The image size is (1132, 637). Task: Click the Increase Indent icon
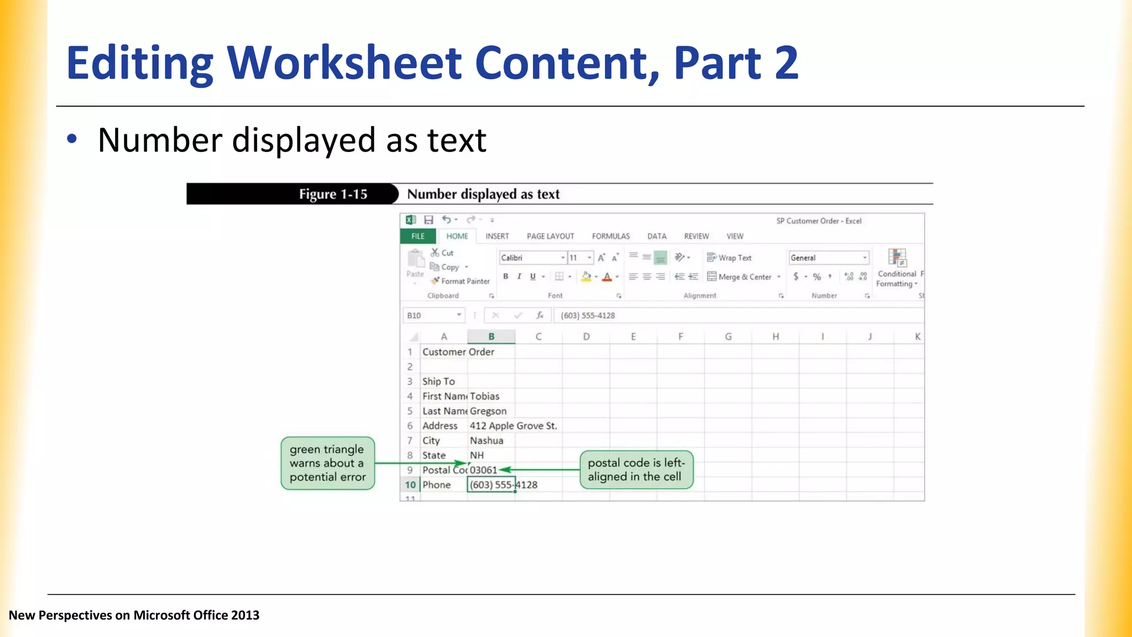tap(693, 276)
